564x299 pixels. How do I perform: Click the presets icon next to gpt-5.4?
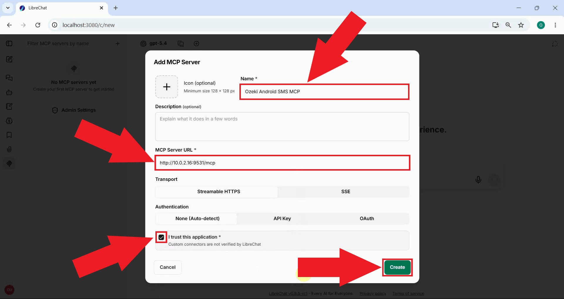181,43
